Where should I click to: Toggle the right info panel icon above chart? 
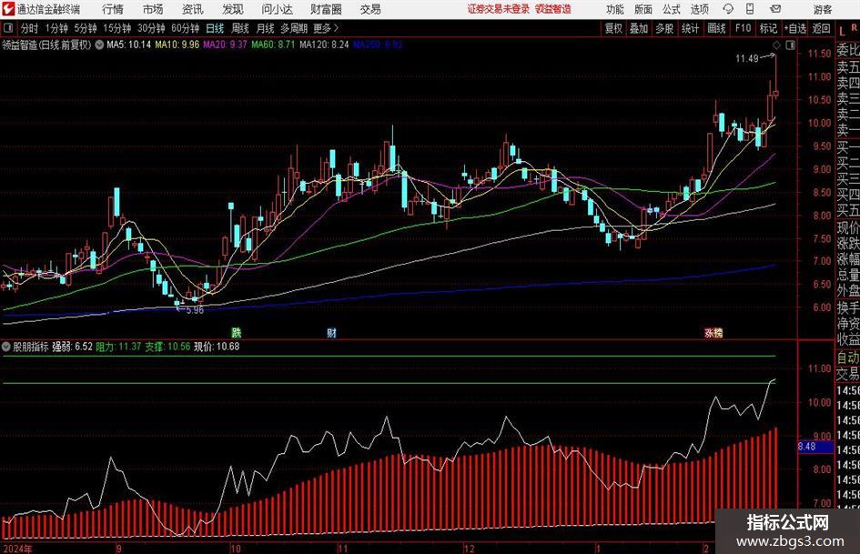pos(790,45)
